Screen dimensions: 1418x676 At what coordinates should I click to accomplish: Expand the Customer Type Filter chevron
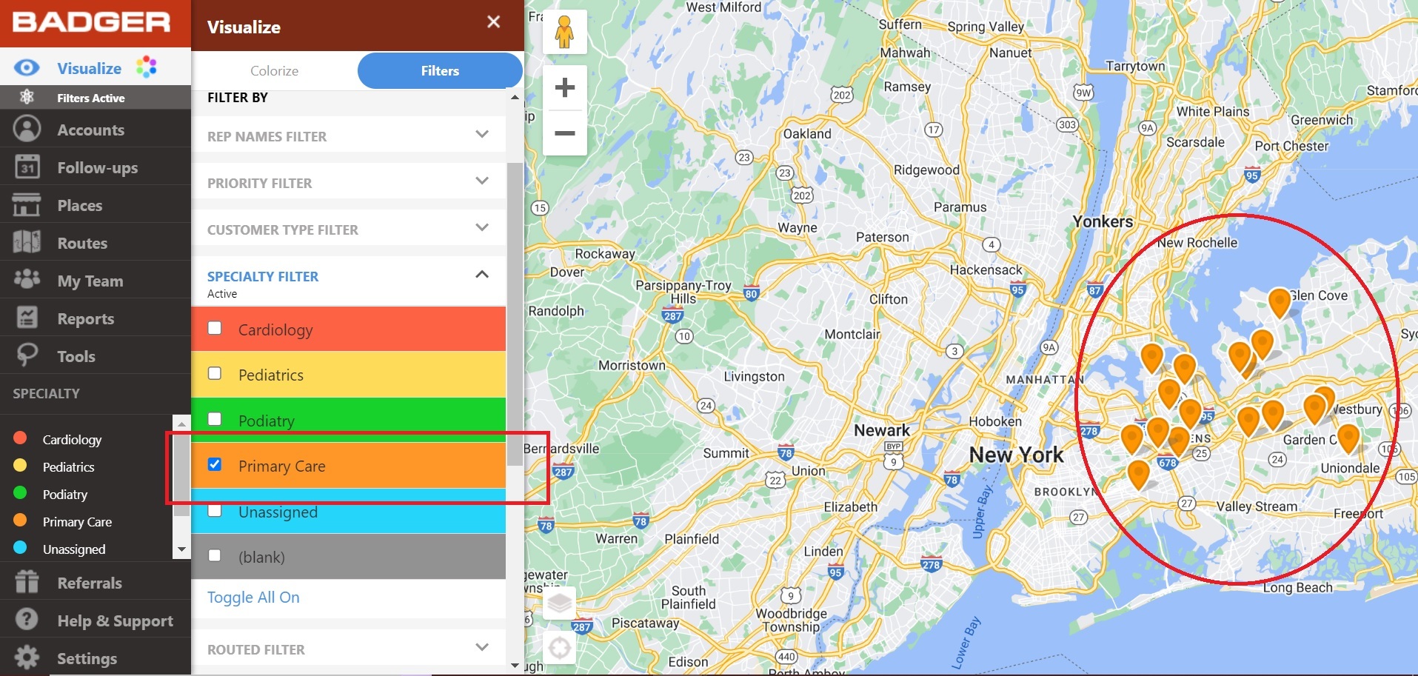click(482, 227)
